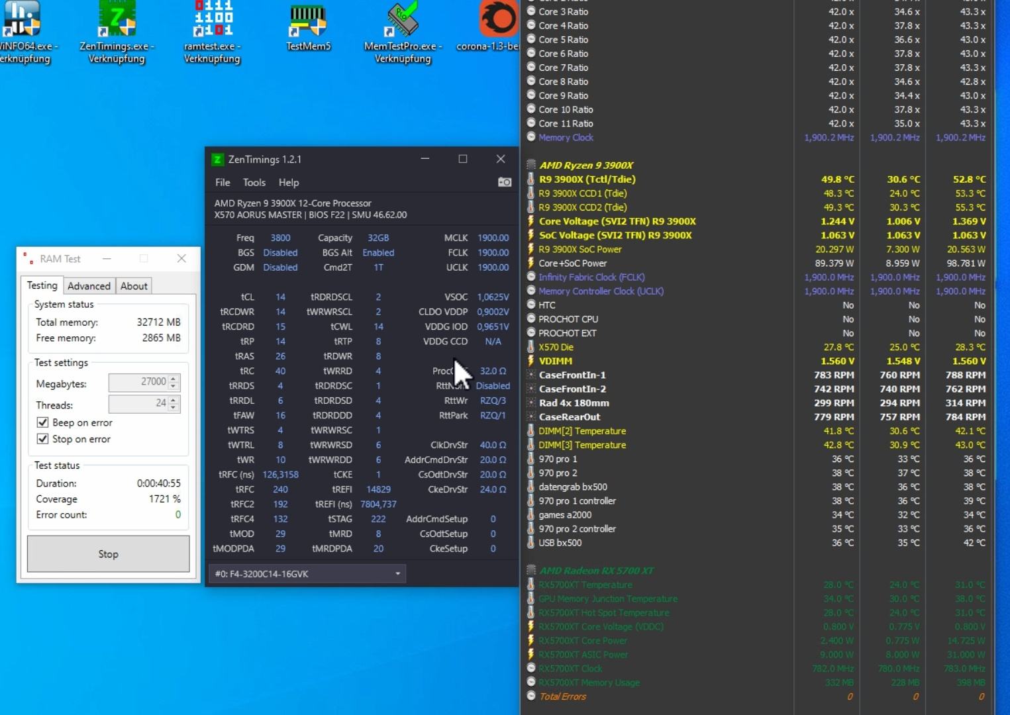The image size is (1010, 715).
Task: Increase Megabytes value with the up arrow
Action: click(174, 379)
